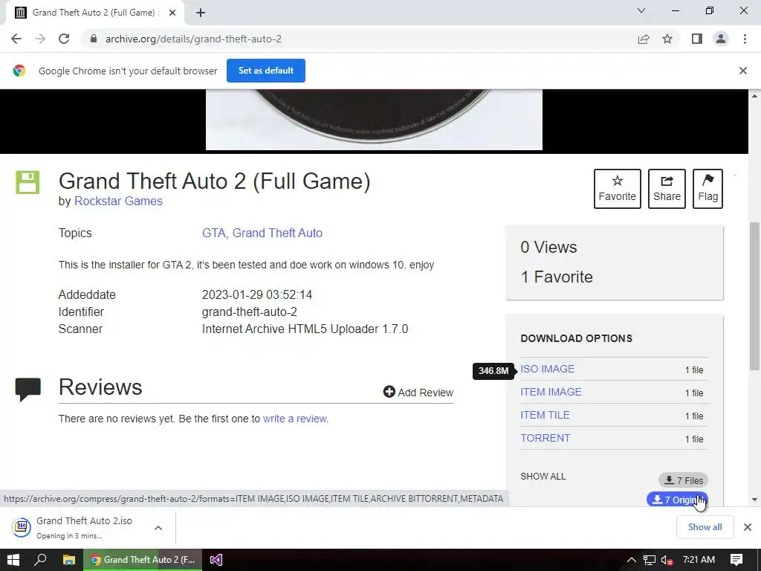Open the Share button for this item
Screen dimensions: 761x571
pos(667,189)
